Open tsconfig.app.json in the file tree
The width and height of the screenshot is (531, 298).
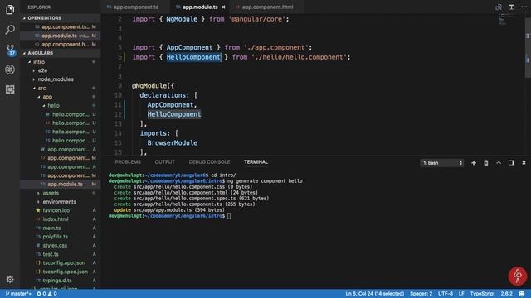point(61,263)
